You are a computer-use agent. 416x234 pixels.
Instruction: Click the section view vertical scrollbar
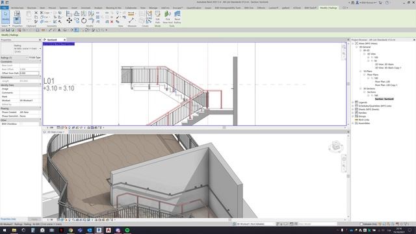point(348,84)
